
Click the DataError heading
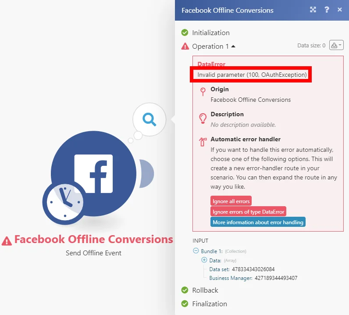[211, 64]
